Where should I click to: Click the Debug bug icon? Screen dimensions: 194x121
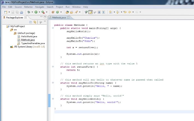pyautogui.click(x=29, y=12)
